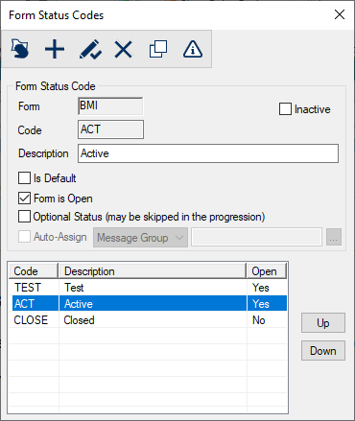Open the Message Group dropdown
355x421 pixels.
[x=140, y=238]
